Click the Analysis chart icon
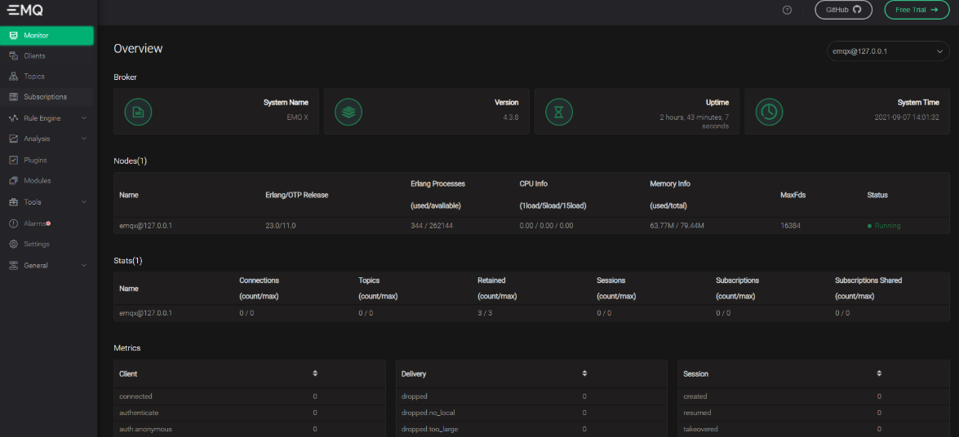 coord(13,139)
